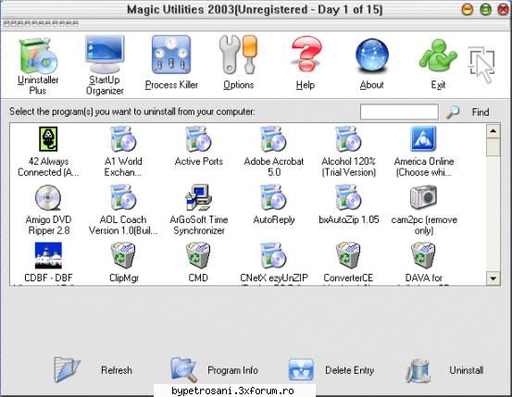This screenshot has height=397, width=512.
Task: Click the search input field next to Find
Action: (399, 112)
